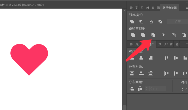Collapse the panel dock using double arrows

187,2
